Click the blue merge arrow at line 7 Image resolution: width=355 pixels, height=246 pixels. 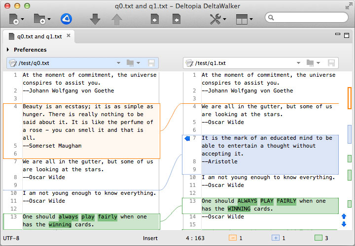187,139
